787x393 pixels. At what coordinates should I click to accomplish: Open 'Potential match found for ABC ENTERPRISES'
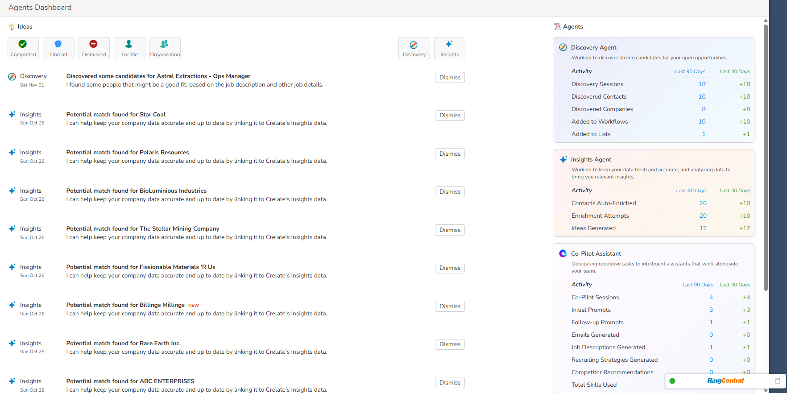(130, 381)
